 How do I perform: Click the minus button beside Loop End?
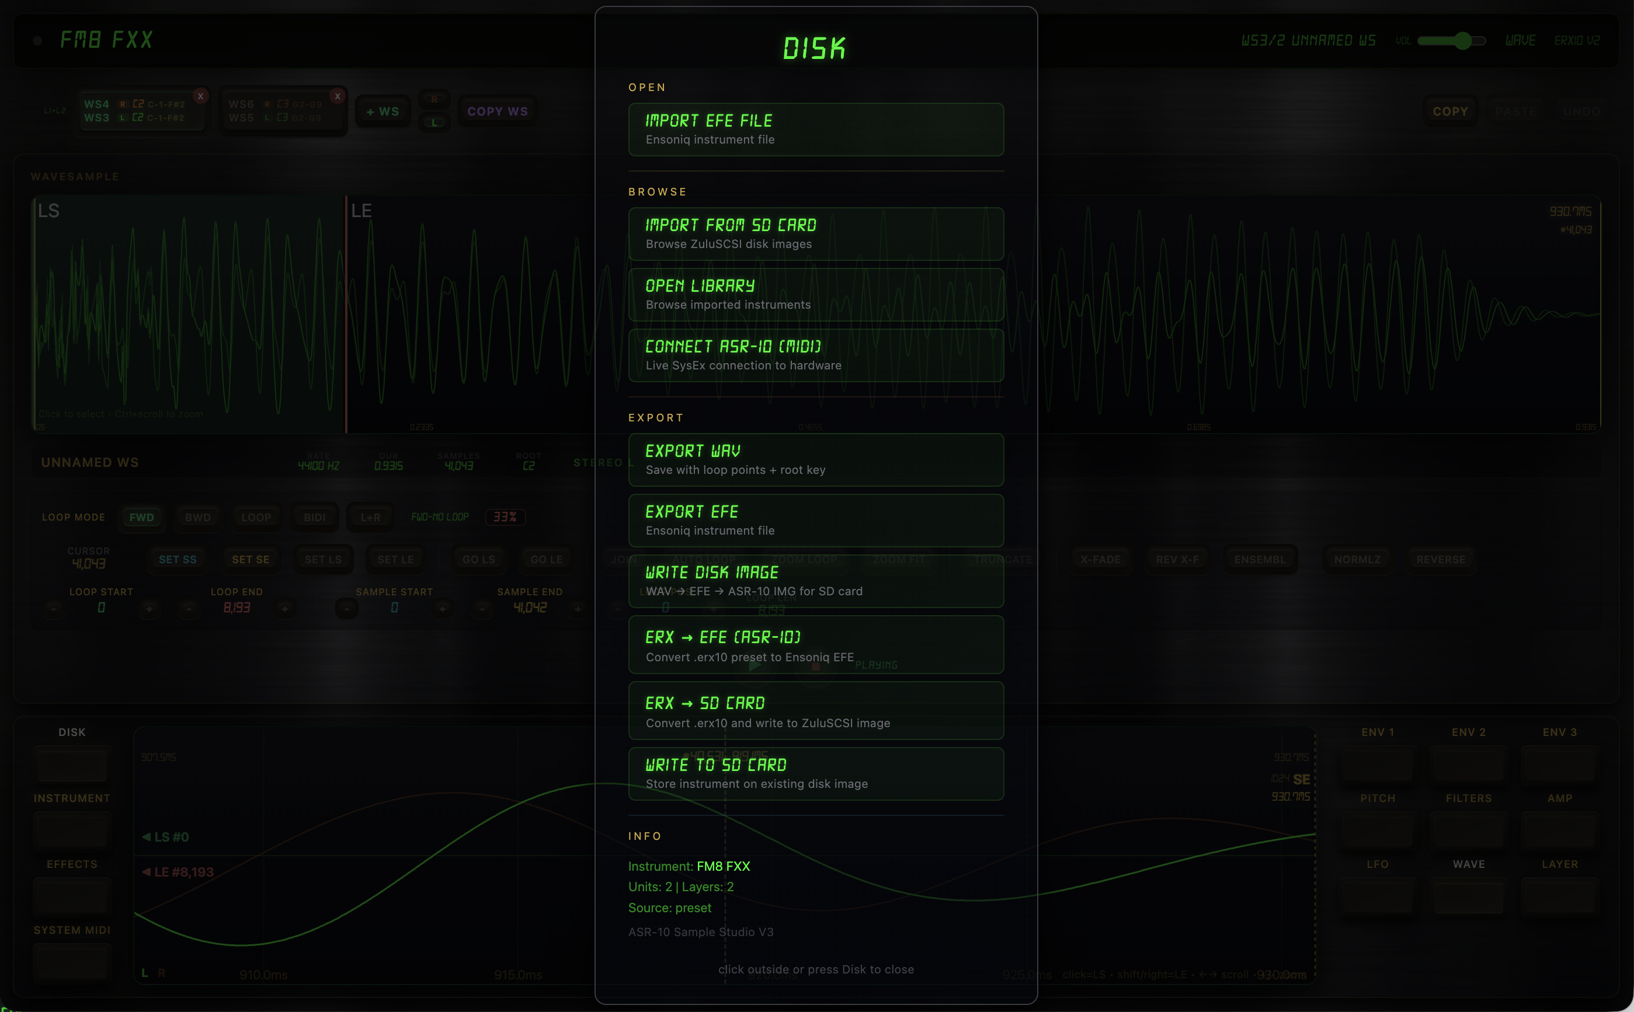[x=189, y=608]
